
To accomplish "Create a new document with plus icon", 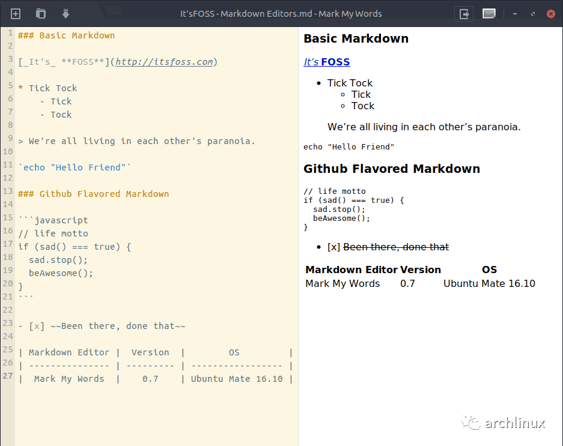I will pos(16,14).
